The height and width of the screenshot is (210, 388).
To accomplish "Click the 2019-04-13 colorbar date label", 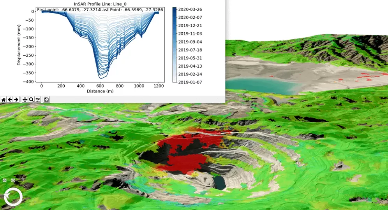I will click(x=190, y=66).
